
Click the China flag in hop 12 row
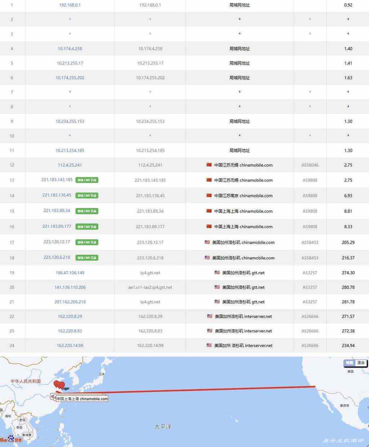209,165
